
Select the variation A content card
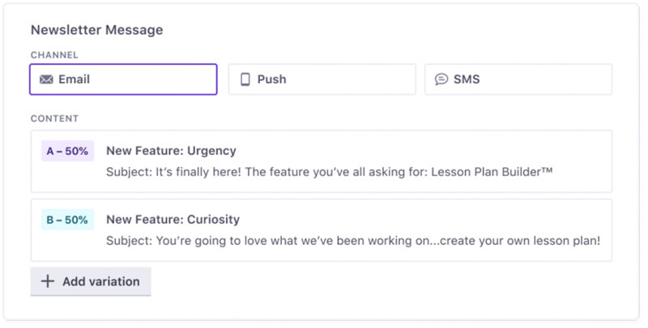[322, 161]
